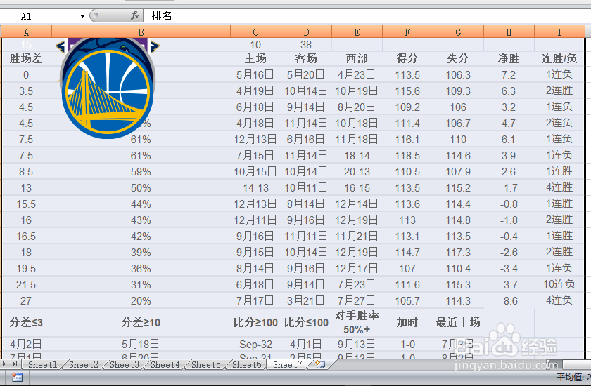Switch to the Sheet3 tab
The image size is (591, 386).
(x=124, y=364)
